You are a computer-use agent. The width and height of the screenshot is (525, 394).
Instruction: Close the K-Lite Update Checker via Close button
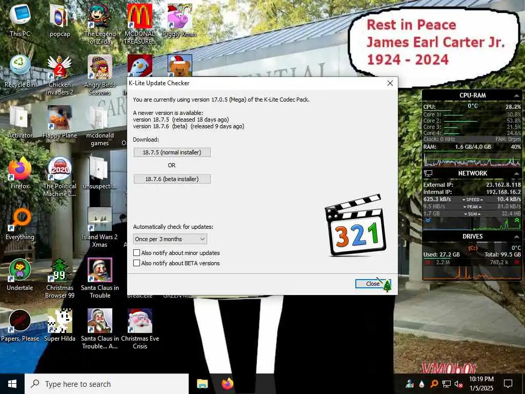click(373, 283)
